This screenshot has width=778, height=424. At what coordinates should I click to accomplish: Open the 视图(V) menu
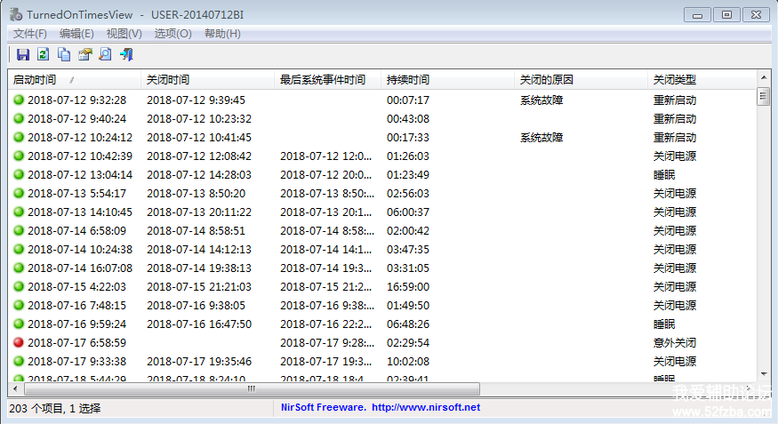(x=124, y=34)
